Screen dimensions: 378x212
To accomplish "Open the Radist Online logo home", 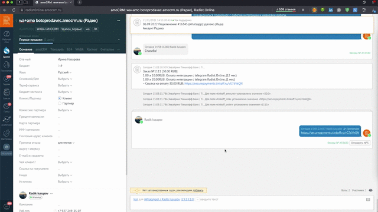I will [6, 21].
